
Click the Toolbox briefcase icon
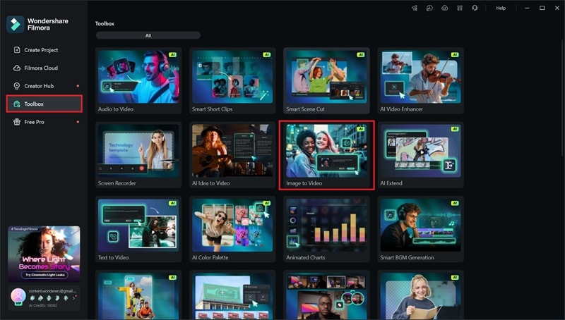[x=16, y=104]
